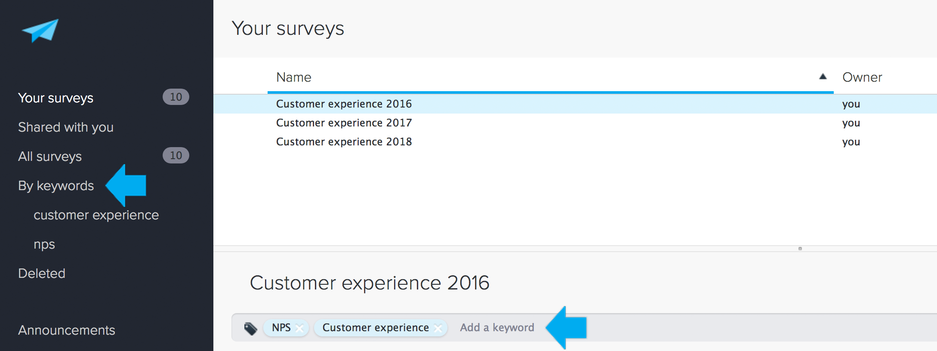Click the Add a keyword field
The image size is (937, 351).
pyautogui.click(x=497, y=328)
